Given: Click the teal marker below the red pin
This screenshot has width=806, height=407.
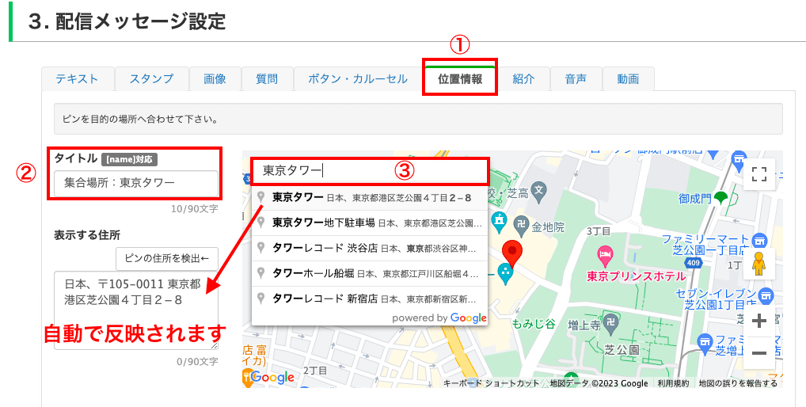Looking at the screenshot, I should (x=506, y=274).
